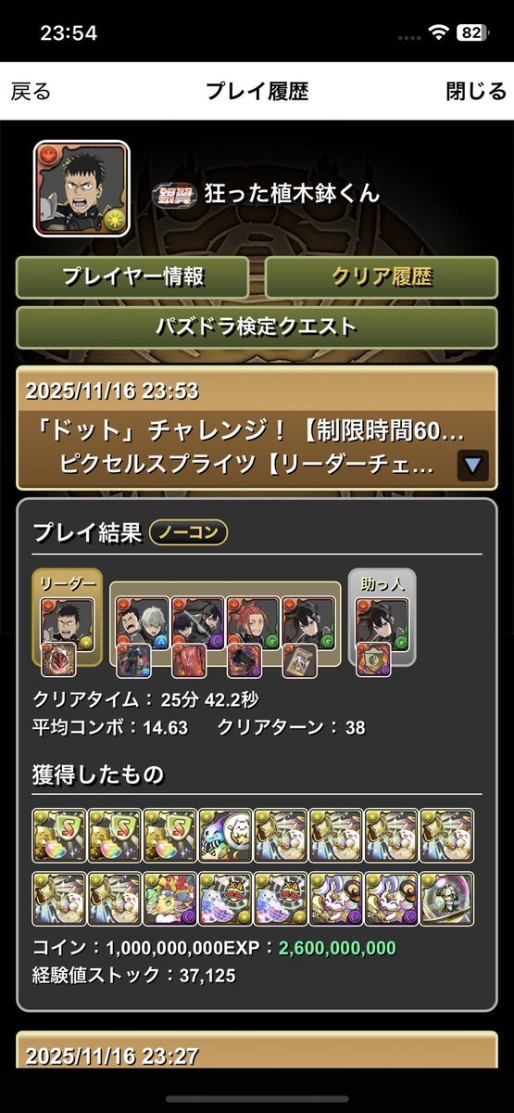Open the first sub-member monster icon
The image size is (514, 1113).
pyautogui.click(x=142, y=621)
